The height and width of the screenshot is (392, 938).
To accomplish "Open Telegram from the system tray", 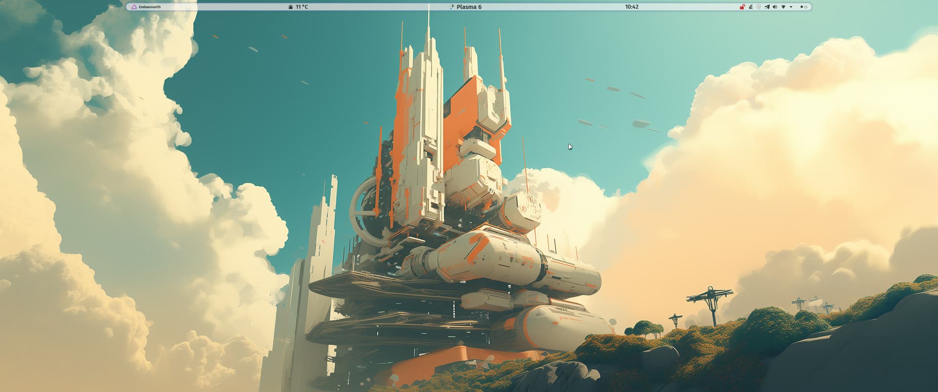I will coord(767,7).
